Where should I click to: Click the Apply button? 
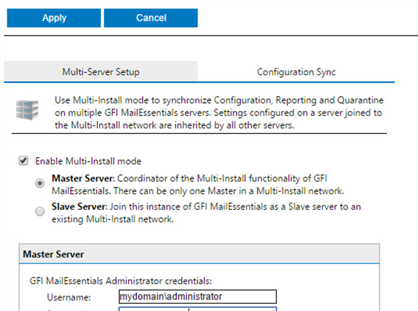tap(54, 18)
